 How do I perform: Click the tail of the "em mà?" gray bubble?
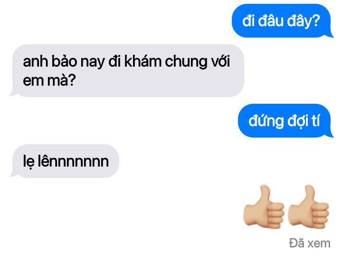tap(13, 93)
